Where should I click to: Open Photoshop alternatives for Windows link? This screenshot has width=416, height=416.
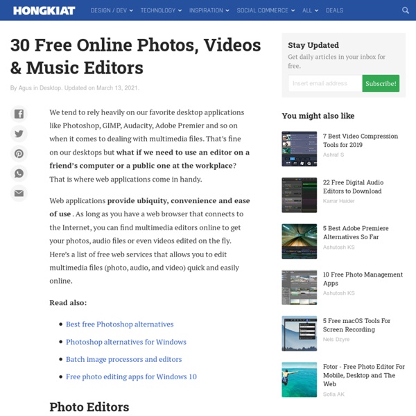click(x=126, y=342)
